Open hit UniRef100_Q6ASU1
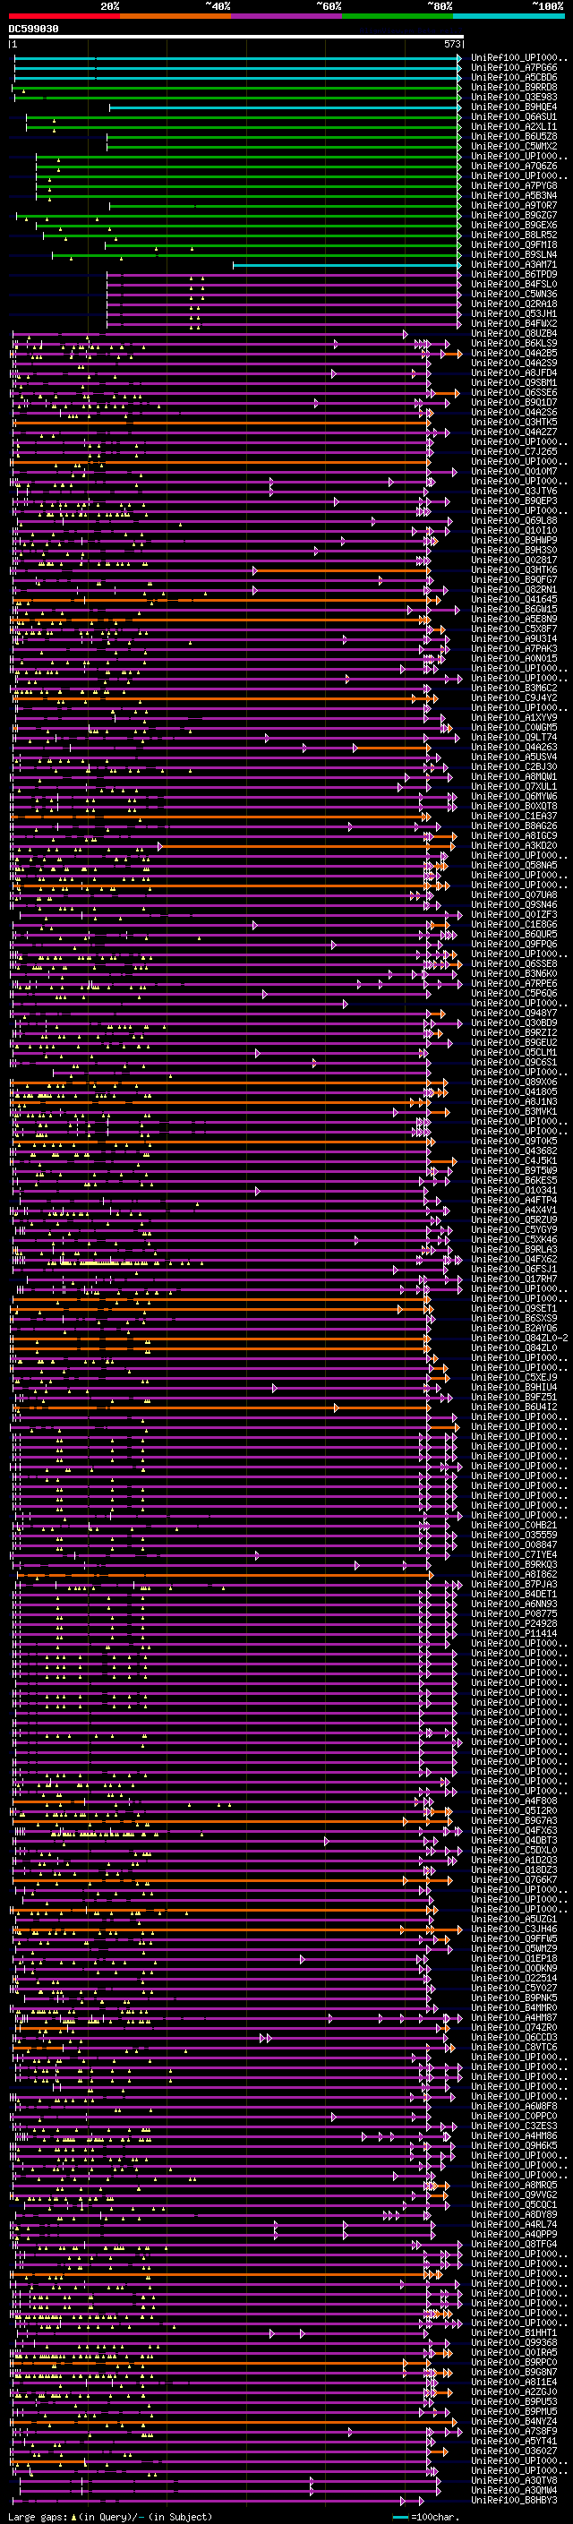This screenshot has height=2524, width=573. click(x=514, y=117)
